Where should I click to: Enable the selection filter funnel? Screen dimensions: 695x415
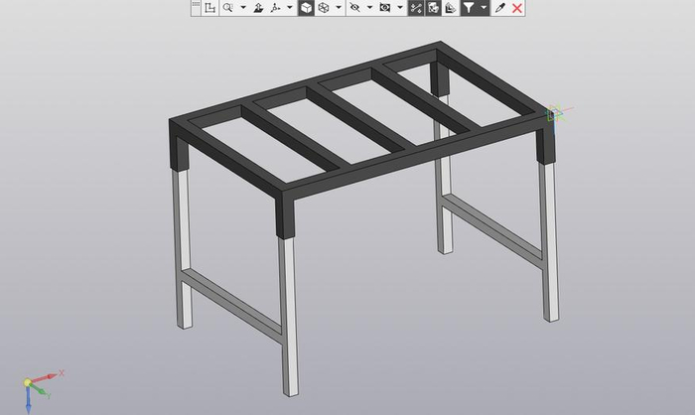point(469,8)
